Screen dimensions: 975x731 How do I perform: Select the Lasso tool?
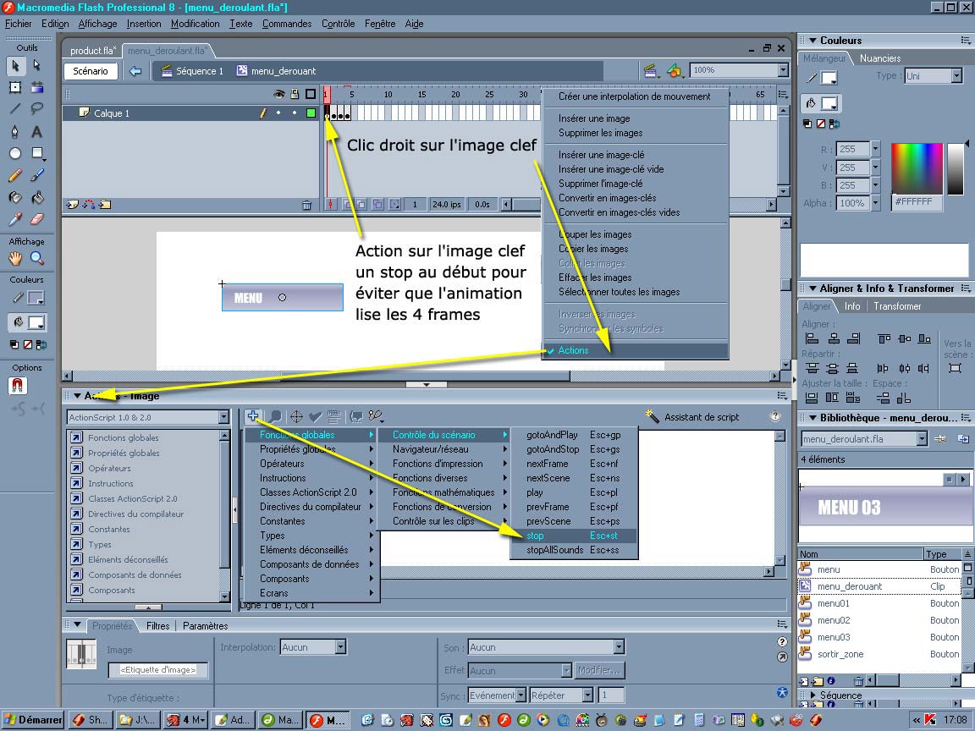(37, 109)
